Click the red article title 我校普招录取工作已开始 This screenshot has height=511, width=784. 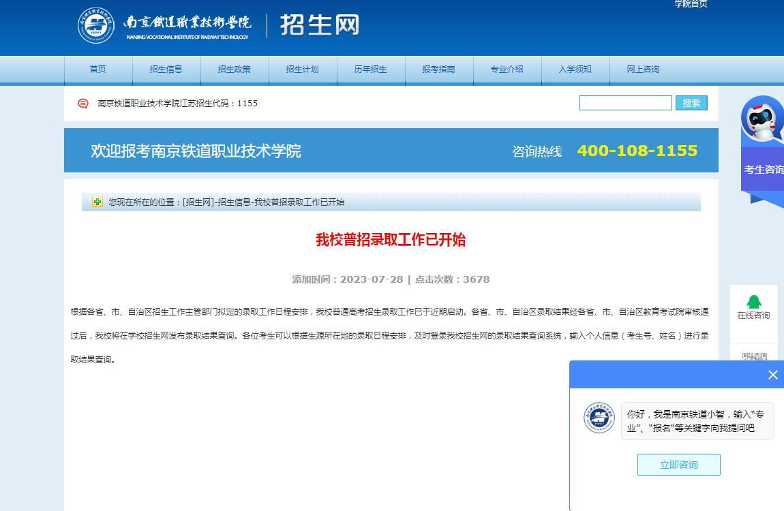tap(391, 240)
